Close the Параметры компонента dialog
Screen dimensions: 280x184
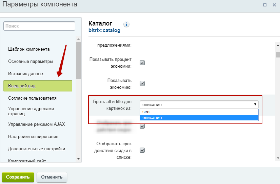[274, 5]
